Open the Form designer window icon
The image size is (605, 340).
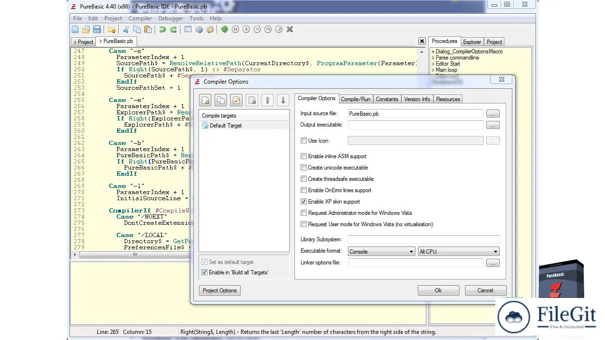(188, 29)
